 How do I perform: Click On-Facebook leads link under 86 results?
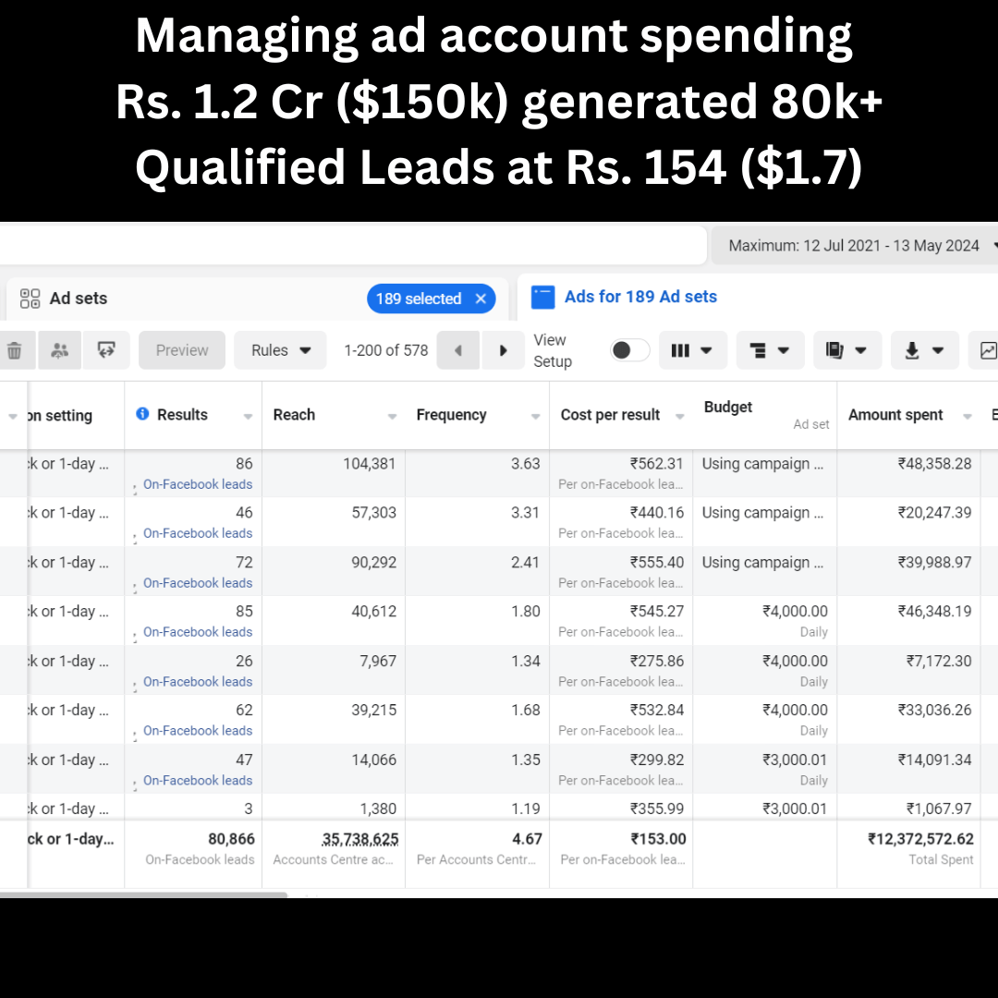point(198,484)
